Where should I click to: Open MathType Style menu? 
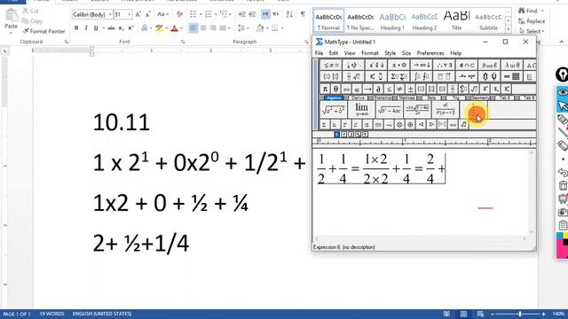click(390, 53)
